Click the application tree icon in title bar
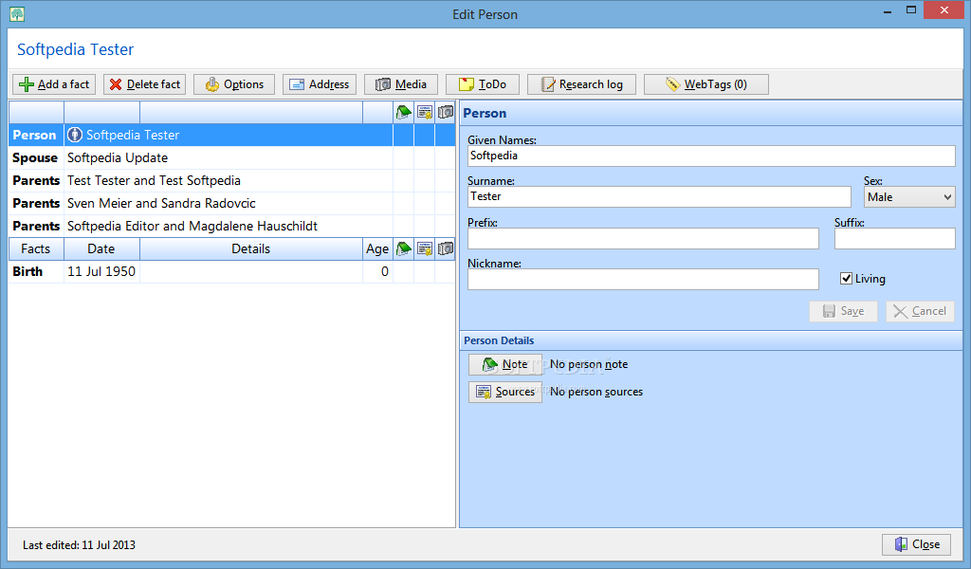The width and height of the screenshot is (971, 569). click(x=17, y=13)
